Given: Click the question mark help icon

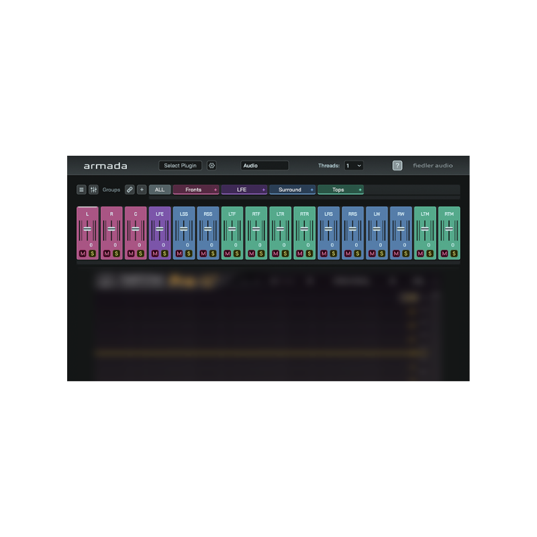Looking at the screenshot, I should coord(398,165).
